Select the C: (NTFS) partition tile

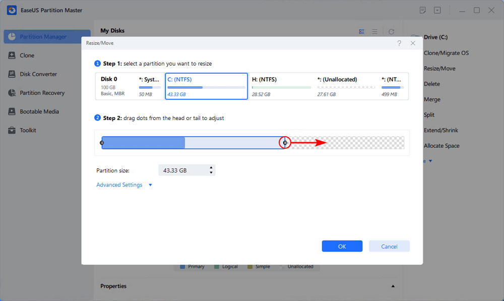click(206, 86)
